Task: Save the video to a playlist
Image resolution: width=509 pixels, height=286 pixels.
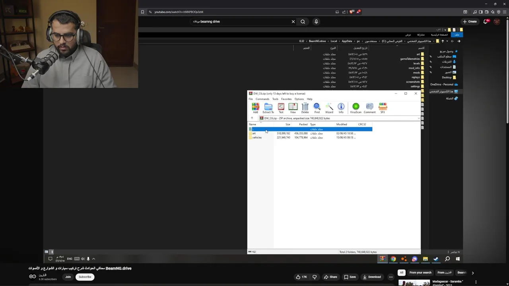Action: coord(350,277)
